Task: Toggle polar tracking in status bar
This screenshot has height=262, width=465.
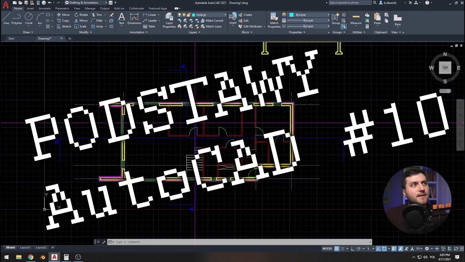Action: [x=359, y=249]
